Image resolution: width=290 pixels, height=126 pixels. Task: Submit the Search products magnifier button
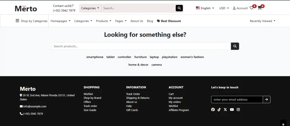[x=235, y=46]
